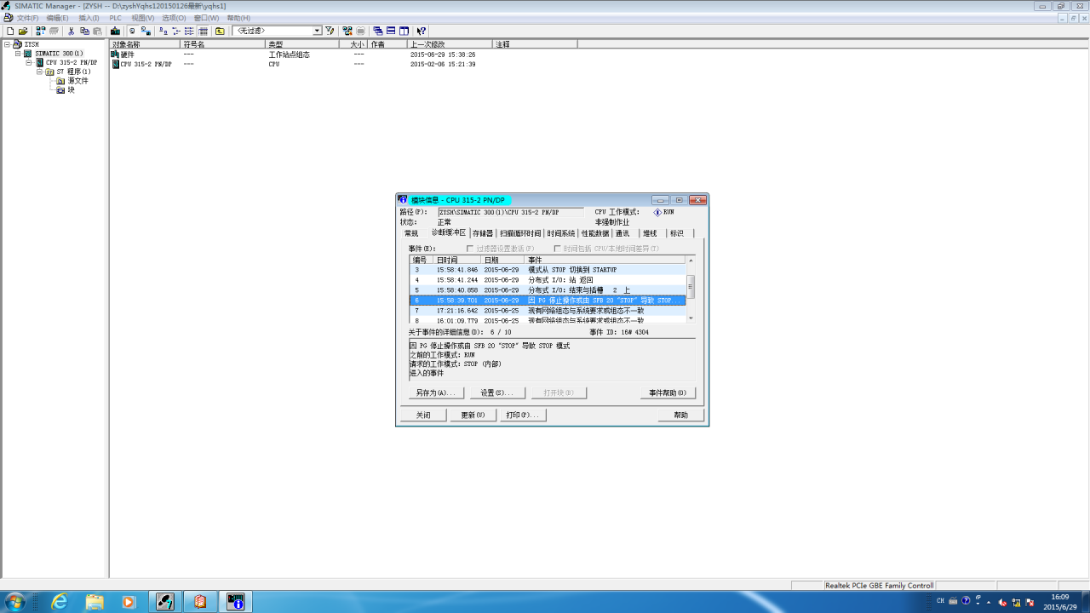Open media player from taskbar

coord(129,602)
